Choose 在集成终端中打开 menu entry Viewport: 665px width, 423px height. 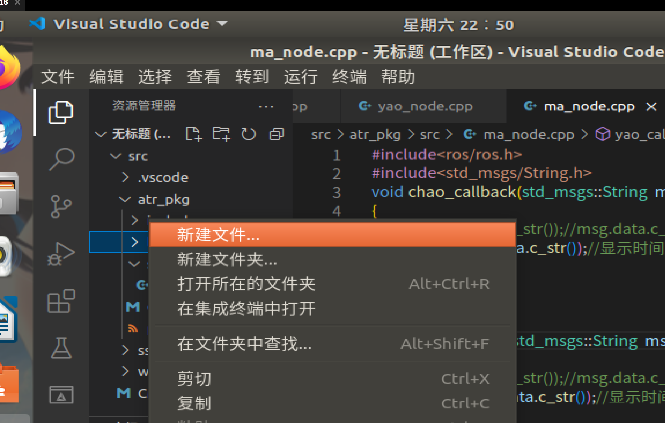pos(246,308)
